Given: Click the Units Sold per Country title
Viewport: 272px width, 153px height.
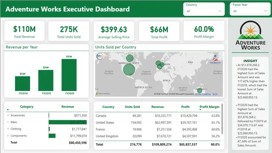Looking at the screenshot, I should coord(116,47).
